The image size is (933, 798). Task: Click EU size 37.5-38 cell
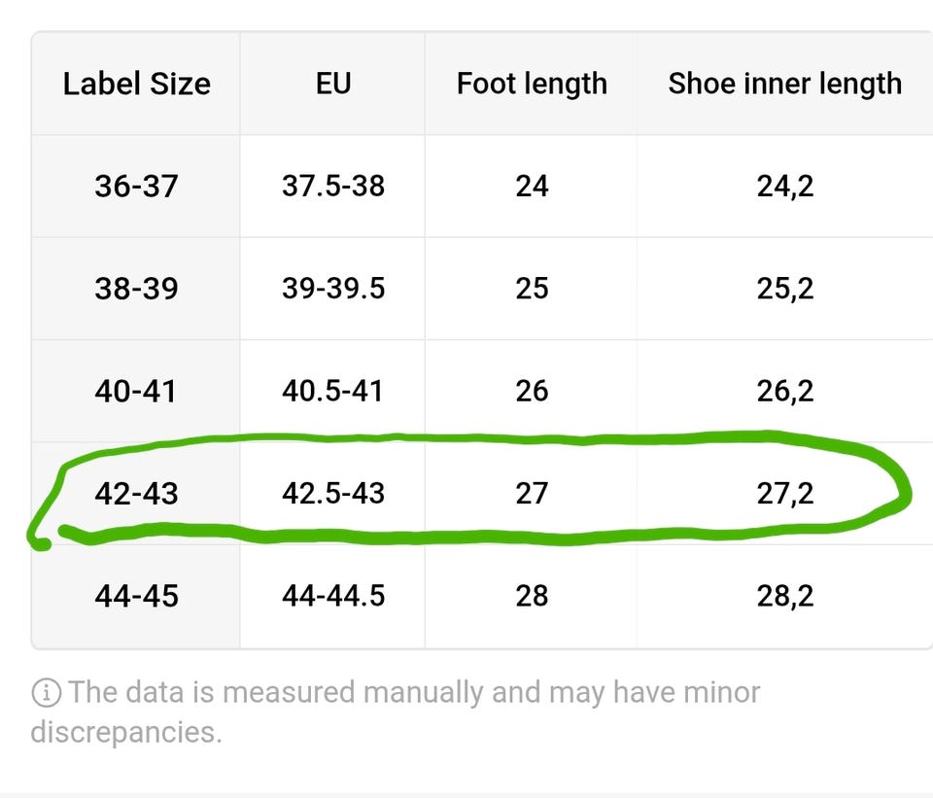(x=333, y=187)
